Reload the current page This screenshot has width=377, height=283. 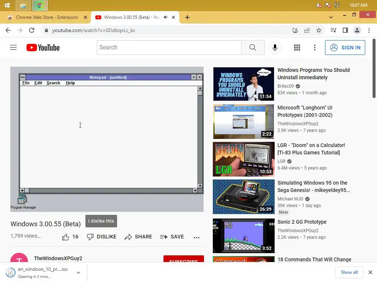pyautogui.click(x=32, y=30)
